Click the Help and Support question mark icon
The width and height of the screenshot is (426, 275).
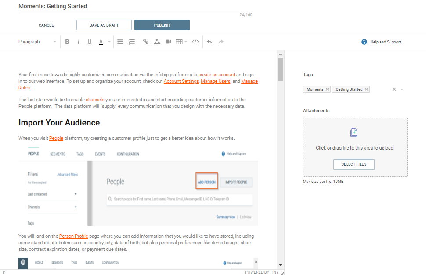tap(364, 42)
